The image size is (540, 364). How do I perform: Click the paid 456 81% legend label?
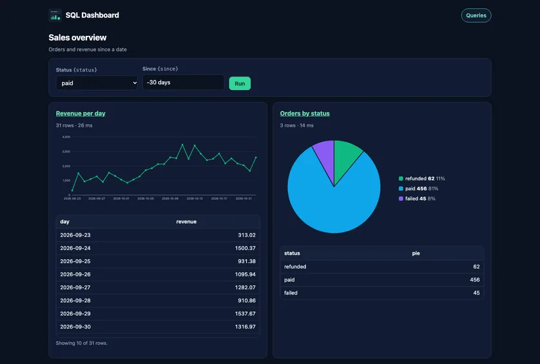[x=421, y=188]
